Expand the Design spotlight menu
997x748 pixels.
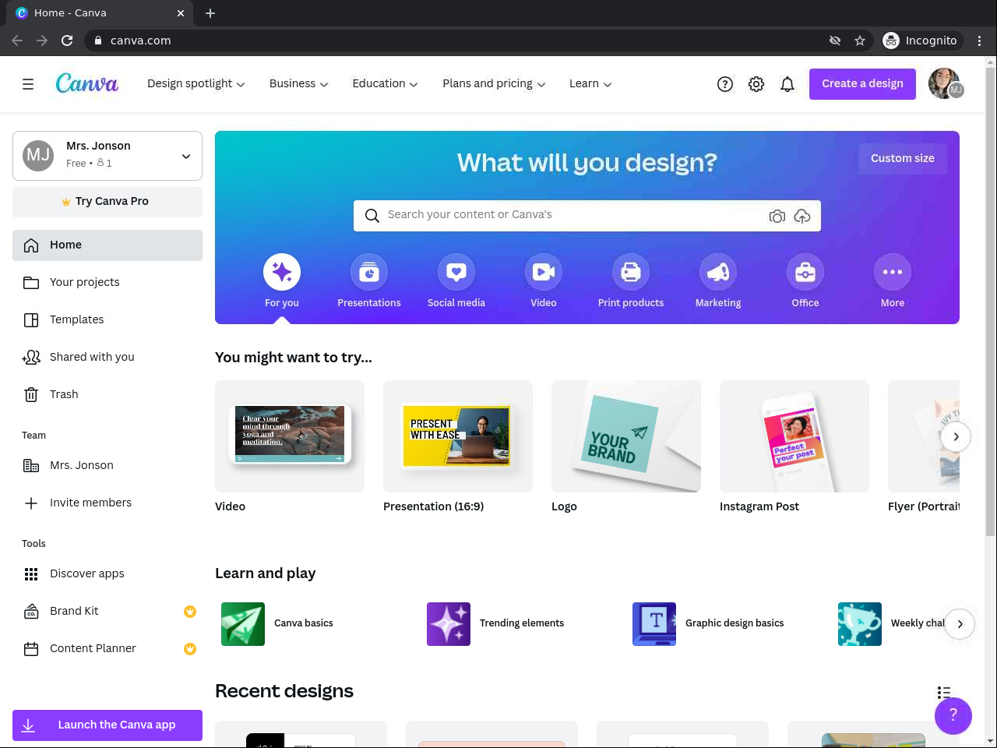coord(196,83)
